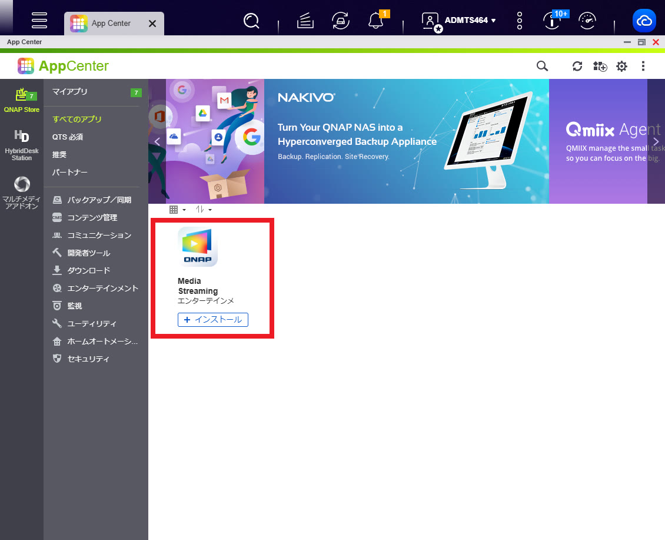This screenshot has height=540, width=665.
Task: Open ユーティリティ category
Action: (84, 323)
